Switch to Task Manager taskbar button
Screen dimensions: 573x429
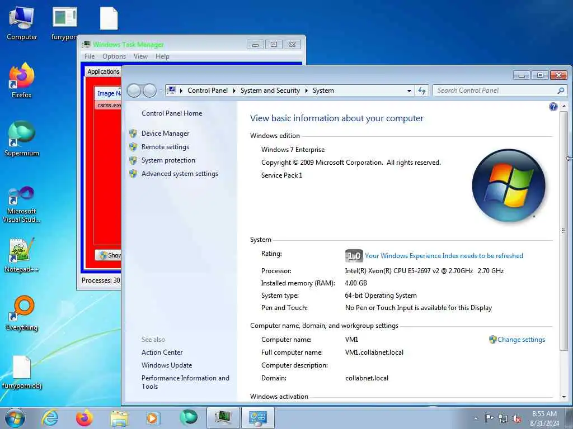coord(223,418)
